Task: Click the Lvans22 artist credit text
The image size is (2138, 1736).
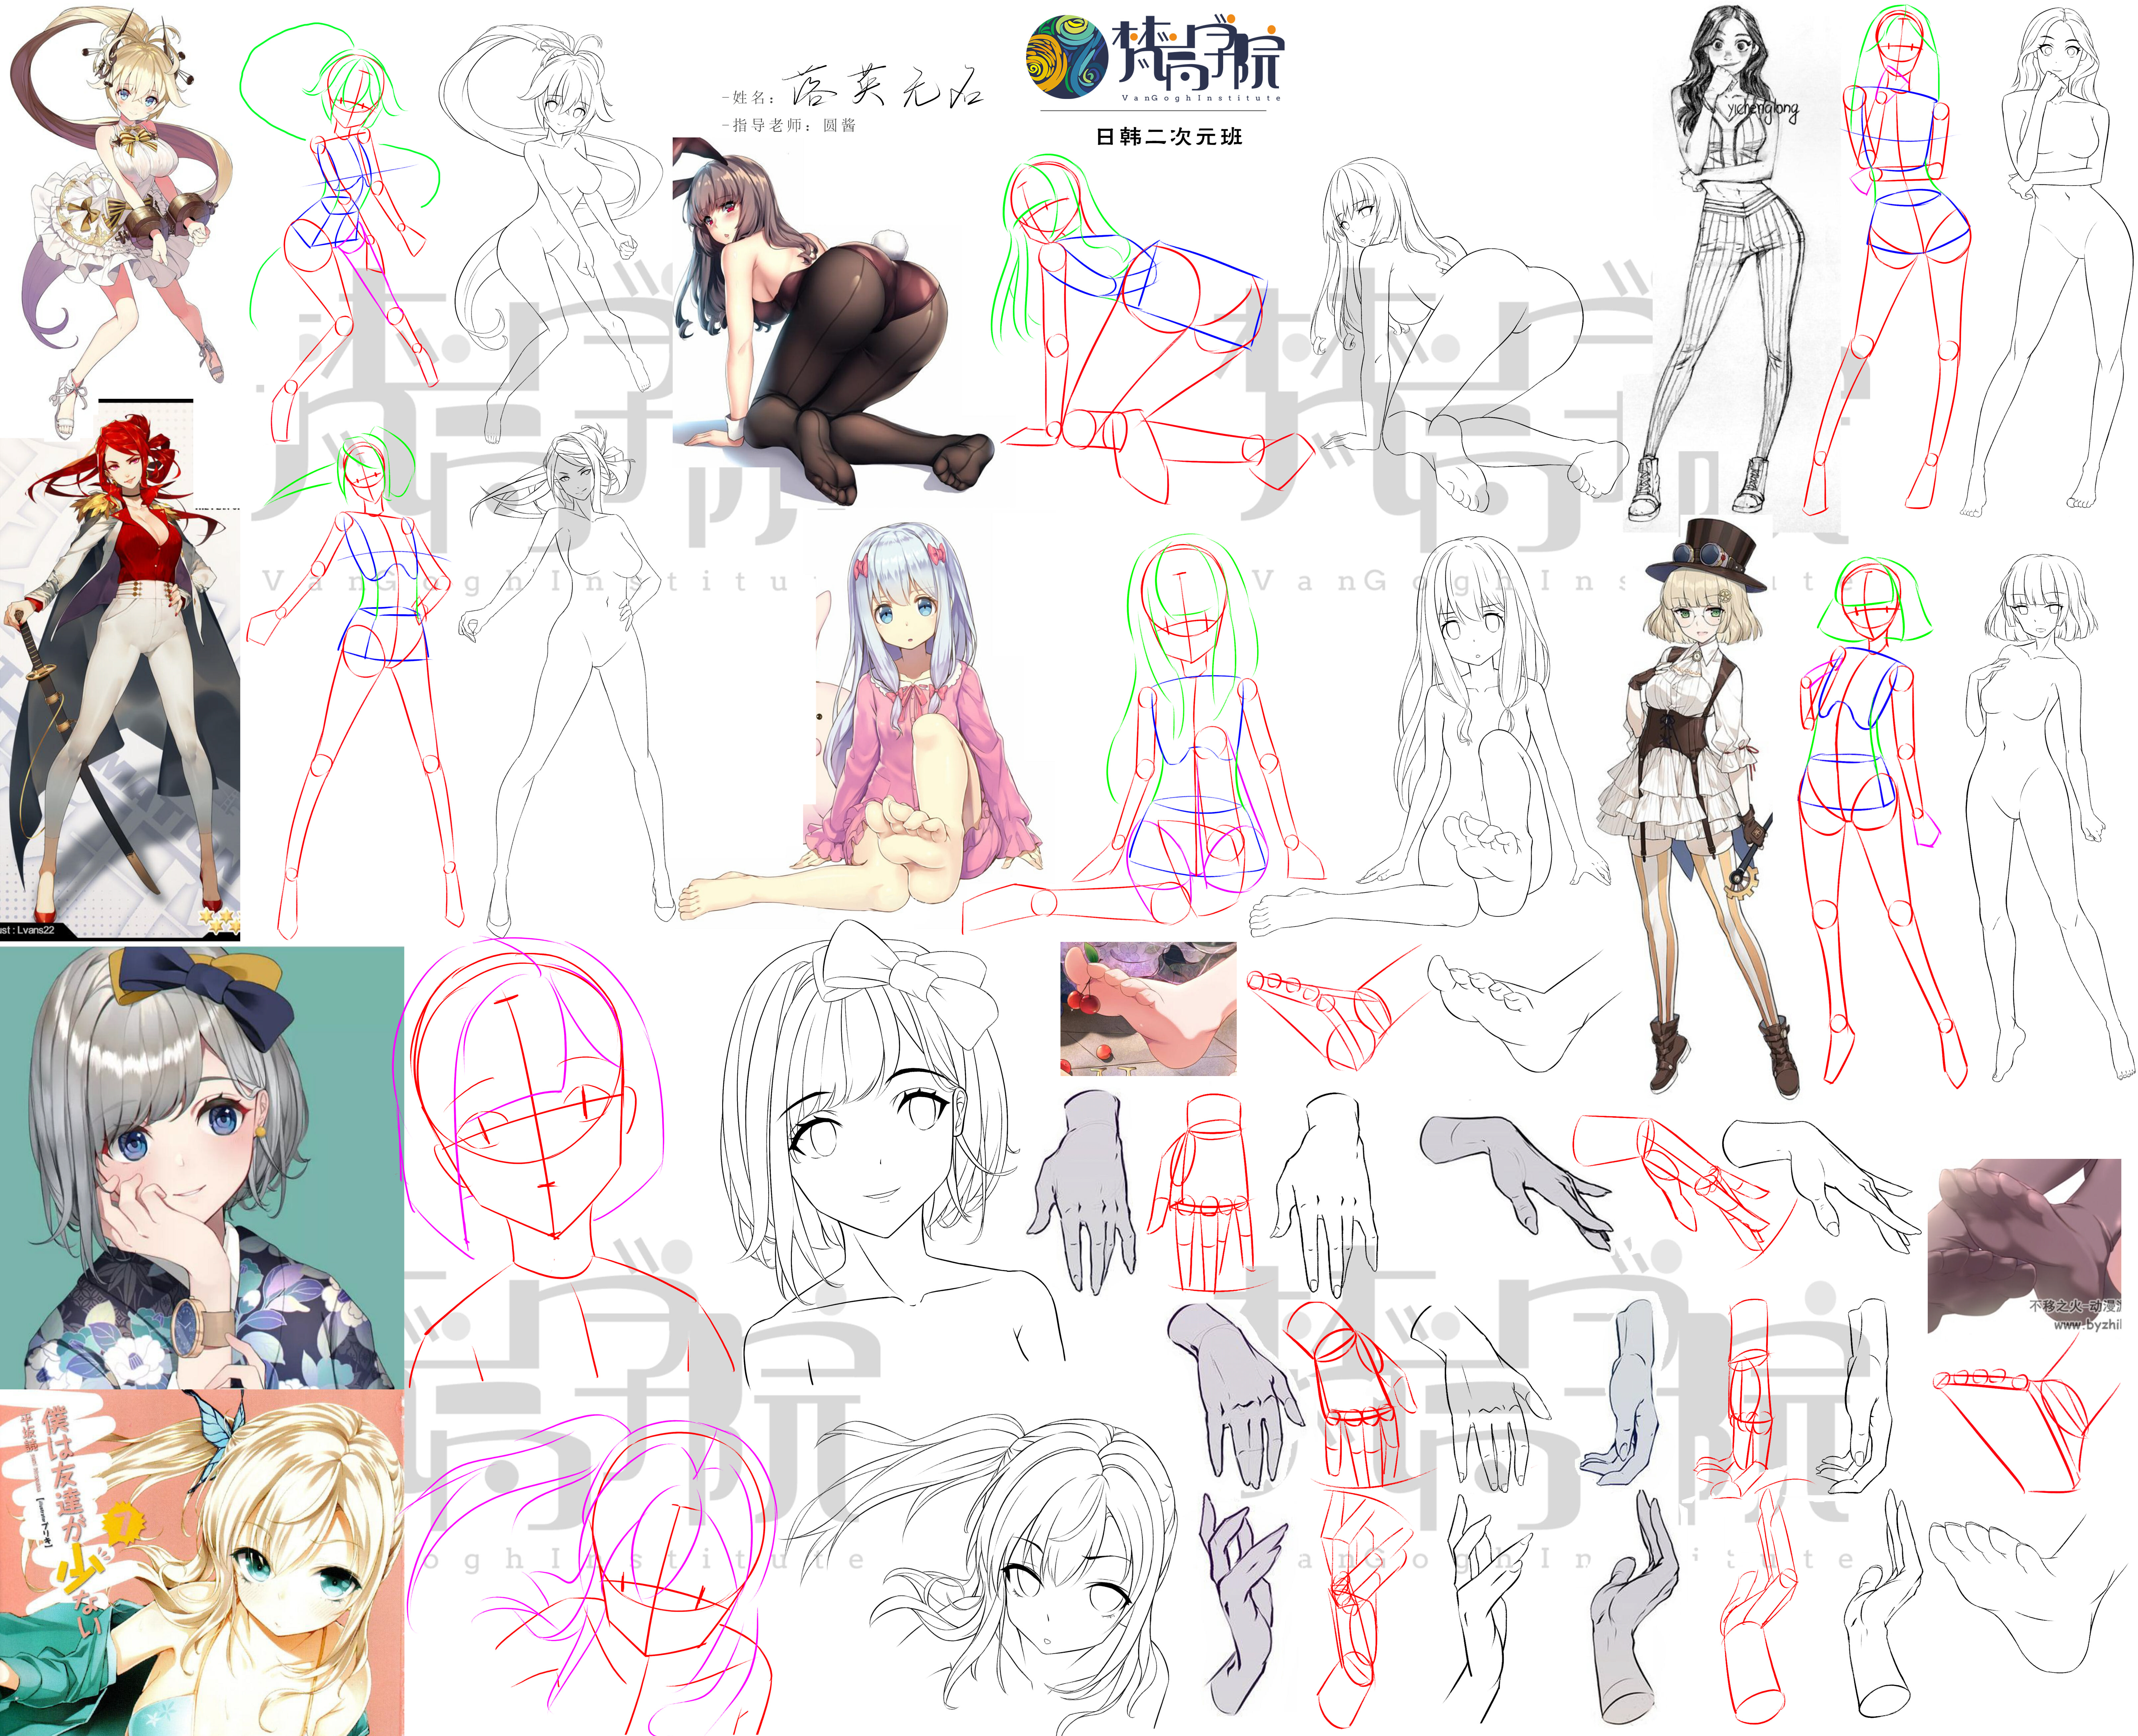Action: (27, 930)
